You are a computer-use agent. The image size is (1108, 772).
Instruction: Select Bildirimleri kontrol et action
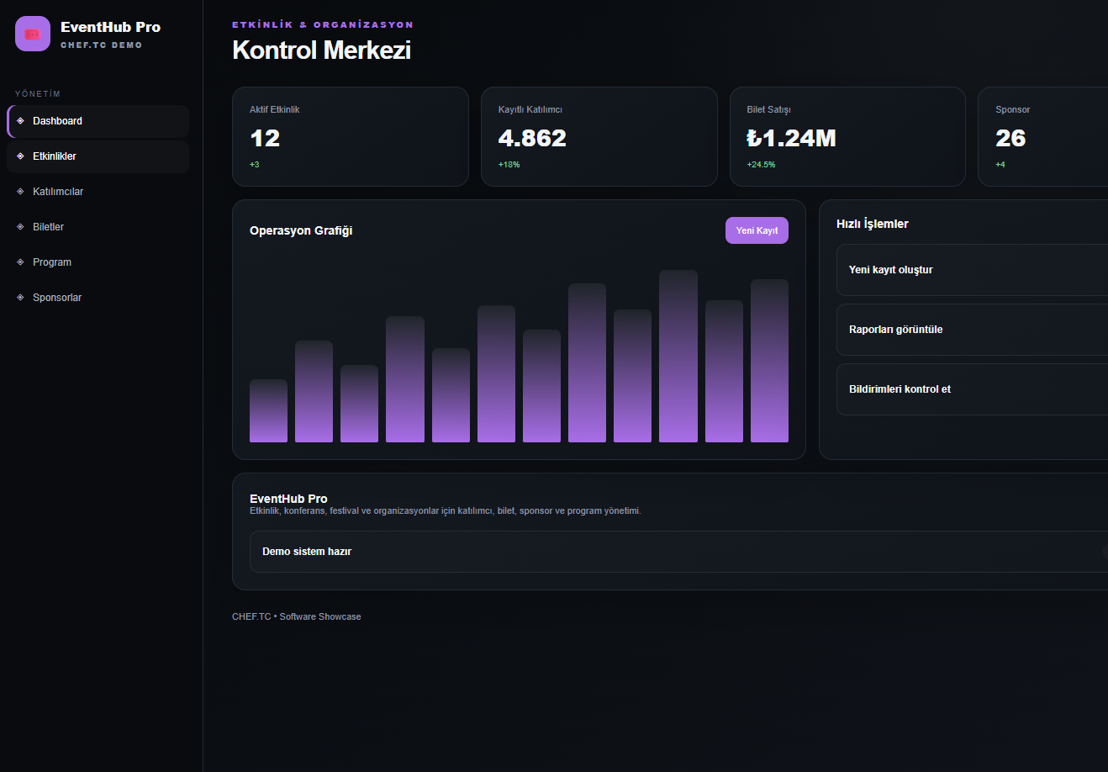972,389
